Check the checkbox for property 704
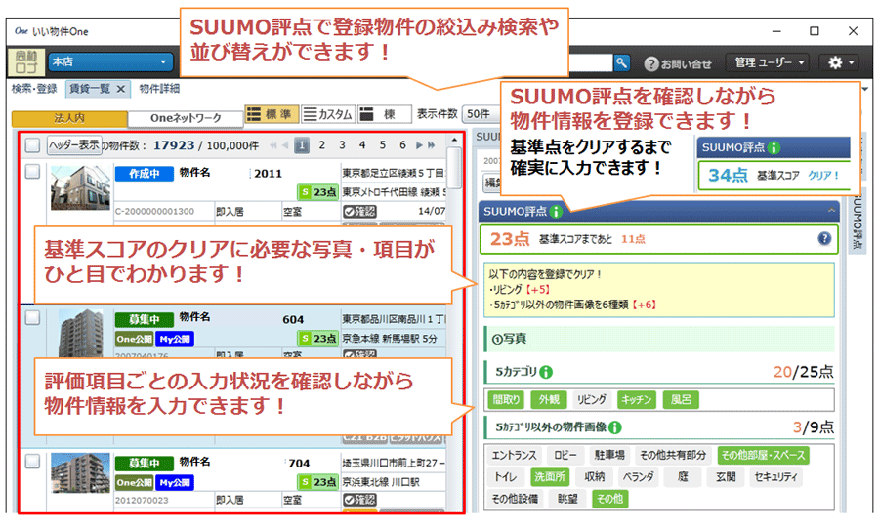 (x=32, y=461)
